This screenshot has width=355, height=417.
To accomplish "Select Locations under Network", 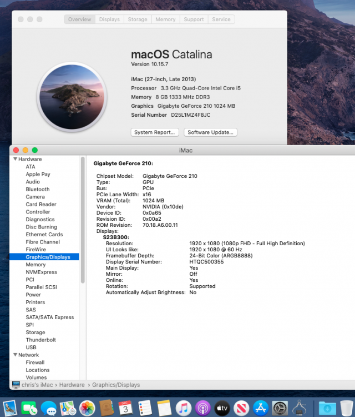I will 38,370.
